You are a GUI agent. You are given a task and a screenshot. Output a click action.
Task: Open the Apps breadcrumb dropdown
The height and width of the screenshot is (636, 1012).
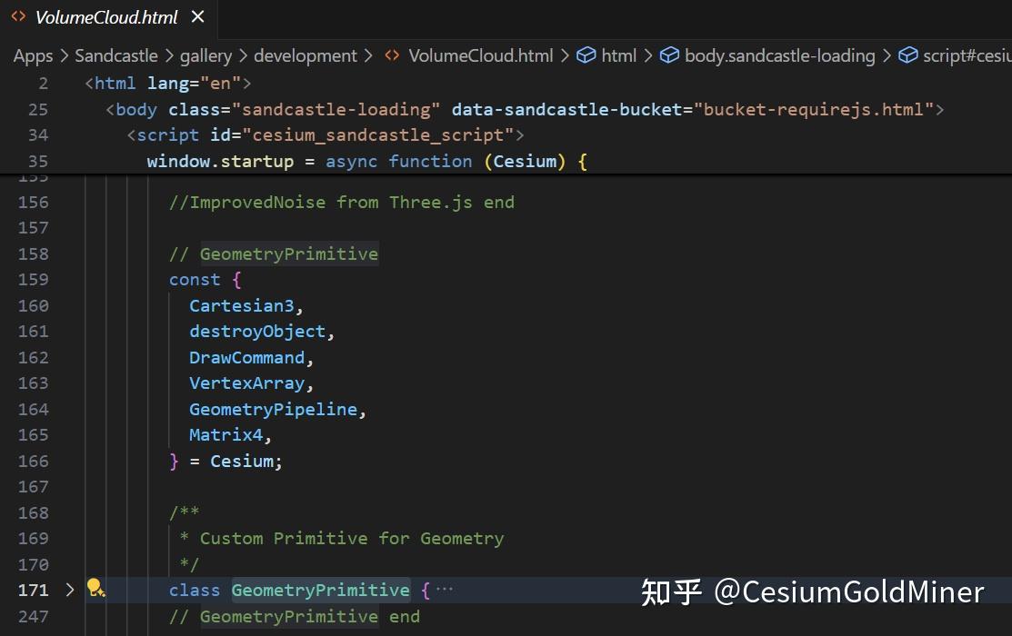(33, 55)
